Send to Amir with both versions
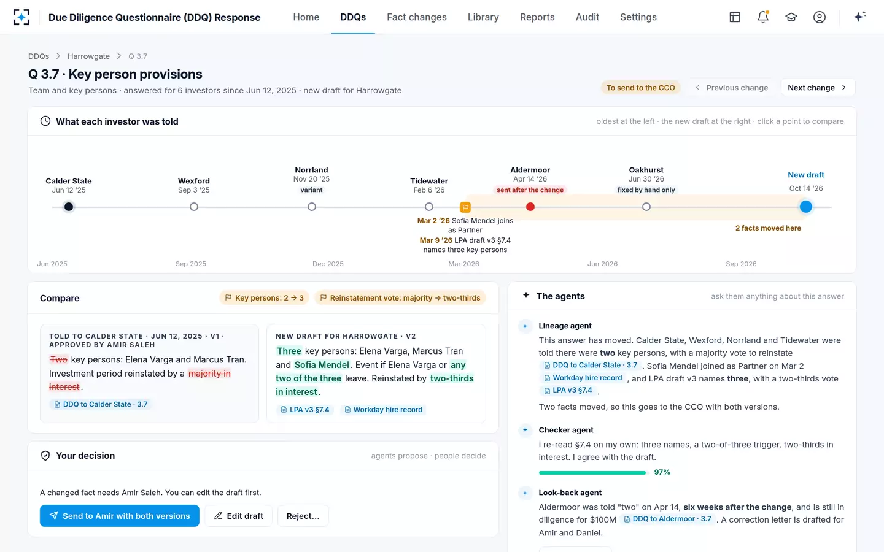Viewport: 884px width, 552px height. pyautogui.click(x=120, y=516)
